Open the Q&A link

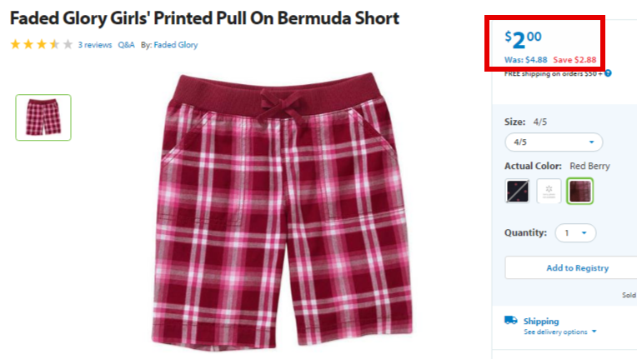tap(126, 45)
